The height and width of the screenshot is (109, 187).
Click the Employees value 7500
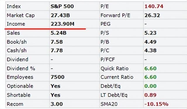58,77
